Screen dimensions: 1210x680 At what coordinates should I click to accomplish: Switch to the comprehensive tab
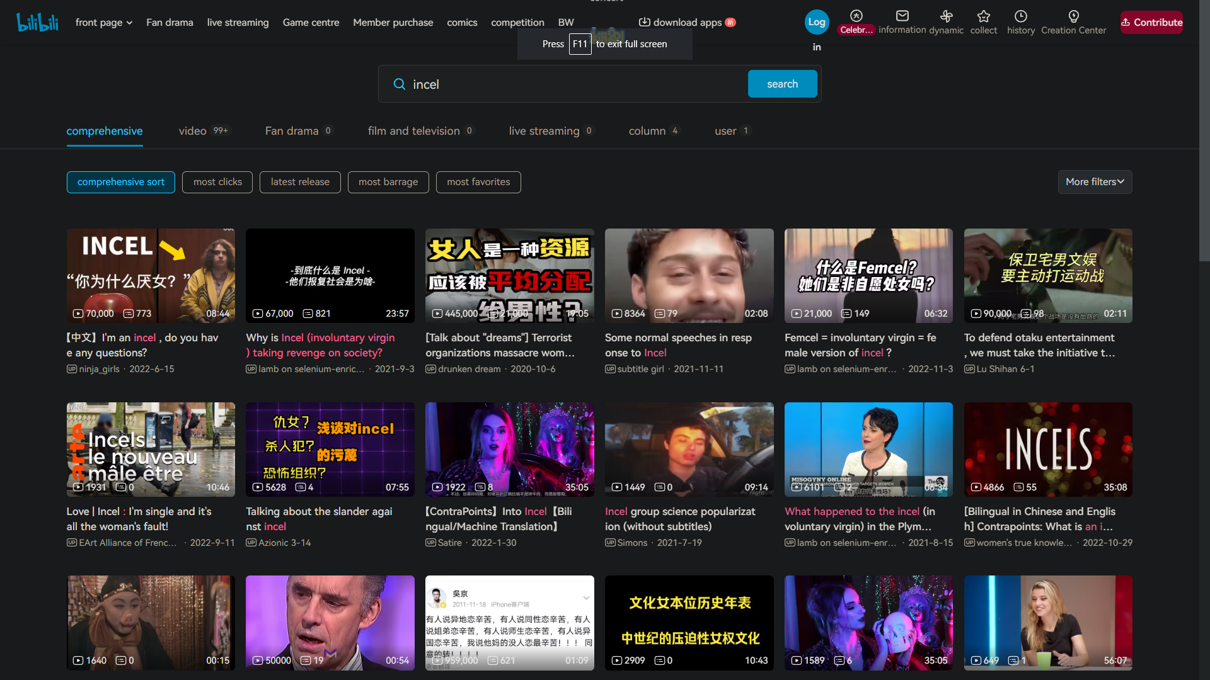[x=105, y=131]
